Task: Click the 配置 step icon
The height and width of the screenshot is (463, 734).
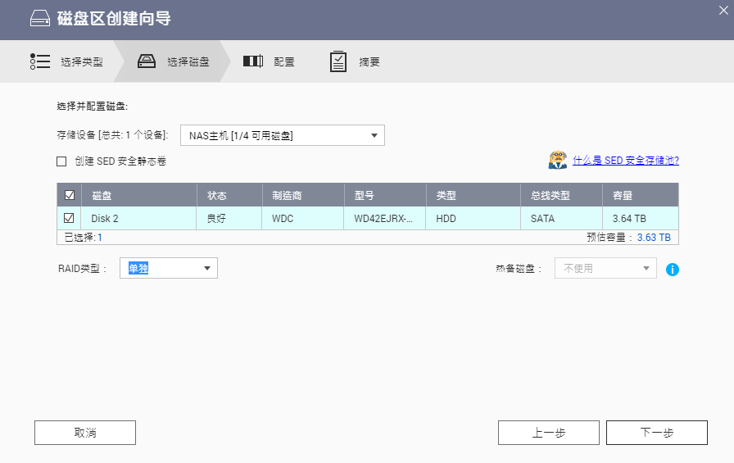Action: pos(253,61)
